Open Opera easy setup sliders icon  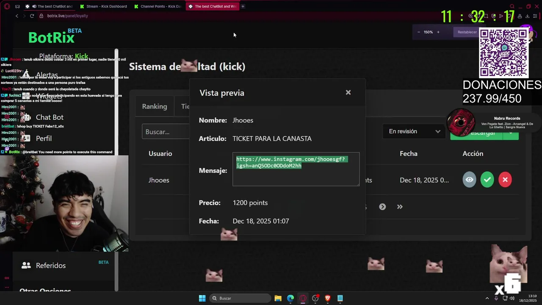click(x=535, y=16)
